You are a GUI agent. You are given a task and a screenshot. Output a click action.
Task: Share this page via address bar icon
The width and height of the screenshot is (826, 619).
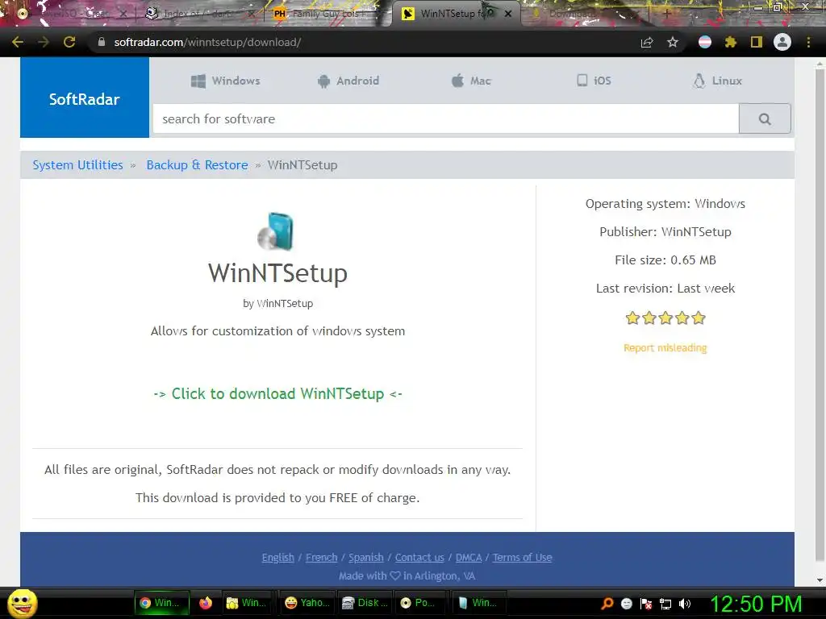coord(646,42)
